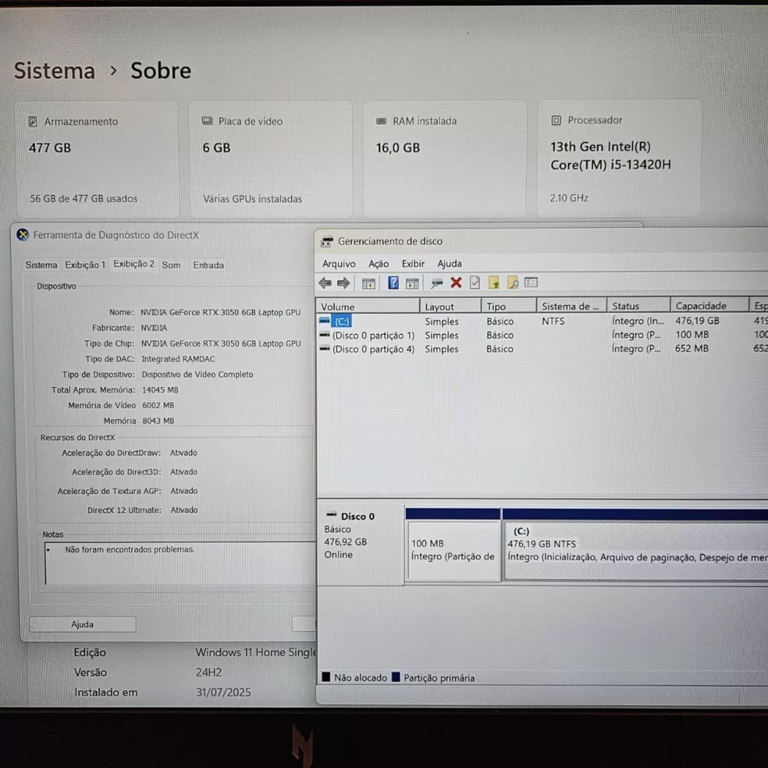Click the folder with magnifier toolbar icon
This screenshot has width=768, height=768.
tap(512, 283)
